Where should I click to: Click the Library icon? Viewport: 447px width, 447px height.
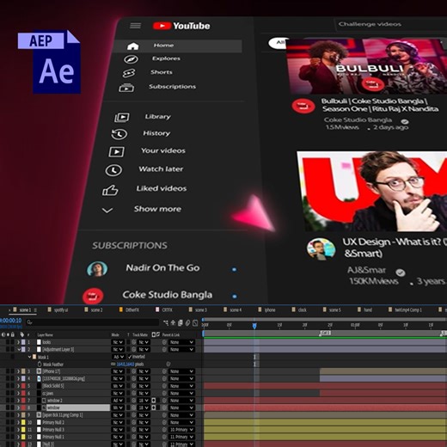point(122,117)
